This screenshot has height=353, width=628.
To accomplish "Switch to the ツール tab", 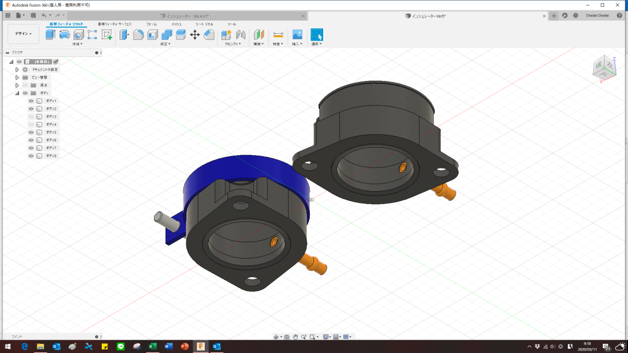I will [x=232, y=24].
